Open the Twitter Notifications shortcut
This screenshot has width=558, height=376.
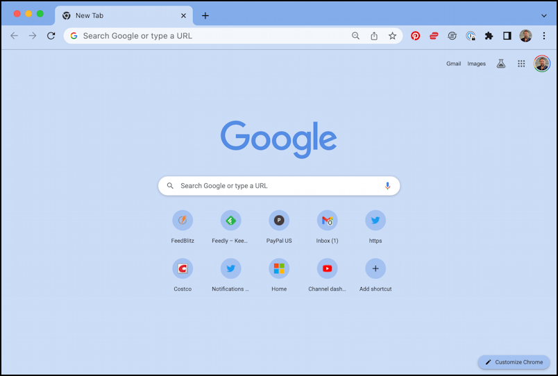230,275
